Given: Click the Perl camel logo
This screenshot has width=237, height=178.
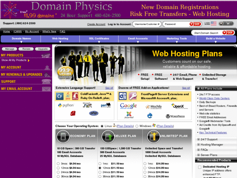Looking at the screenshot, I should [x=106, y=105].
